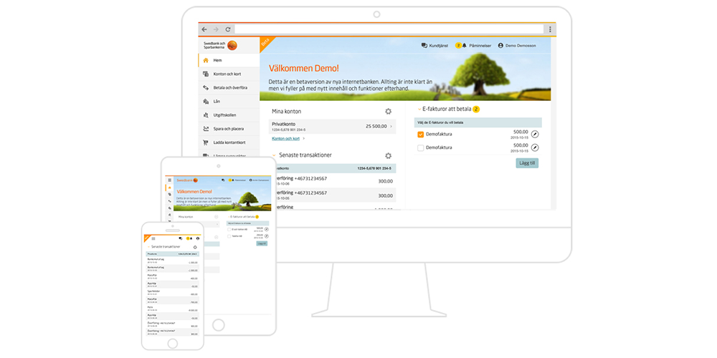Collapse Senaste transaktioner on the phone
717x358 pixels.
tap(148, 247)
